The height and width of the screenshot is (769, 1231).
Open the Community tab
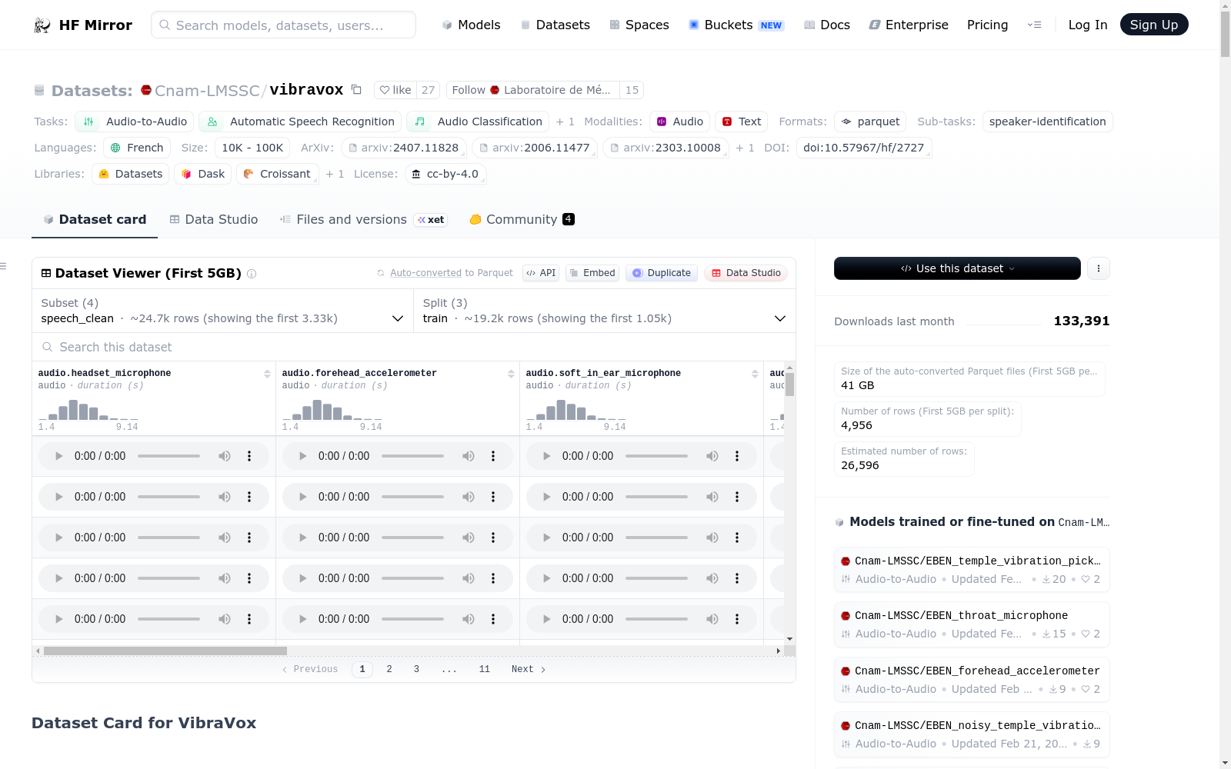(x=522, y=220)
